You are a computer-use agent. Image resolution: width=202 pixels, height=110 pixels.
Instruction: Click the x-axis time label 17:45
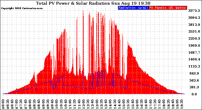point(159,104)
